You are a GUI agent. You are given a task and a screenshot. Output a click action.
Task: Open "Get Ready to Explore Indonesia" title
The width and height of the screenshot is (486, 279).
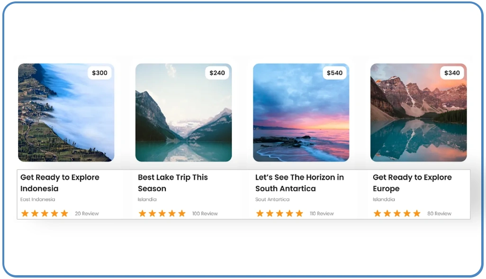tap(60, 183)
